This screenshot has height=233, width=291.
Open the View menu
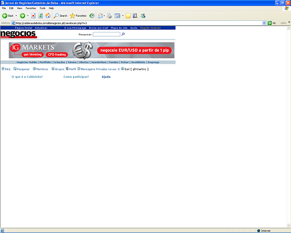(20, 8)
